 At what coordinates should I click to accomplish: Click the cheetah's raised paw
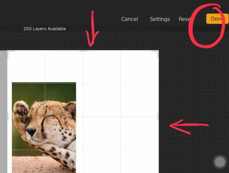(21, 111)
